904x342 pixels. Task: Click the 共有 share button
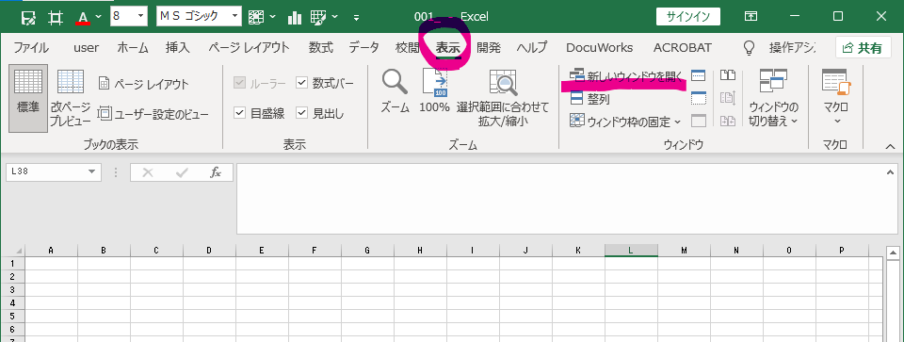pyautogui.click(x=864, y=48)
